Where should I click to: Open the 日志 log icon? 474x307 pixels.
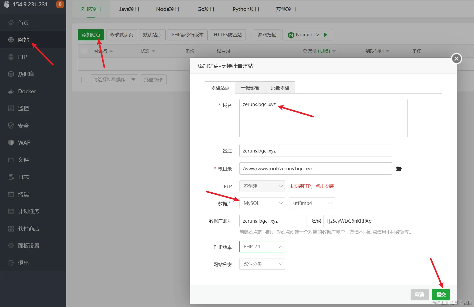11,177
